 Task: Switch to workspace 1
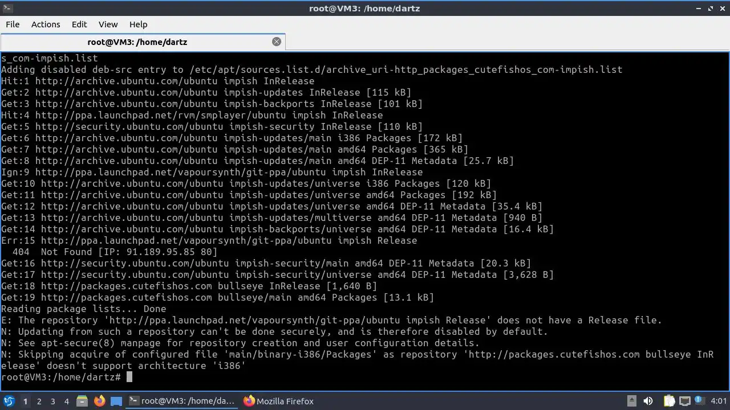[25, 401]
